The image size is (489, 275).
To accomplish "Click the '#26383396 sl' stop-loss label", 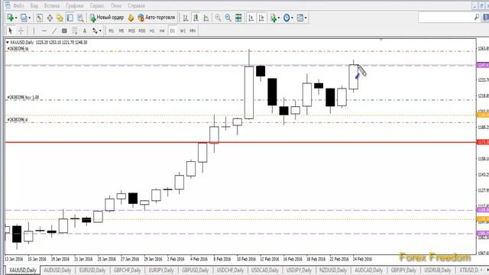I will point(18,120).
